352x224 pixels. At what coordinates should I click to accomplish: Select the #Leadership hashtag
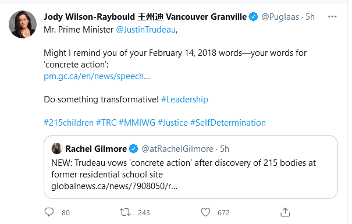tap(184, 99)
